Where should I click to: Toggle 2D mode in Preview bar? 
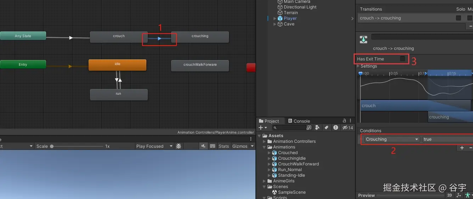point(450,195)
